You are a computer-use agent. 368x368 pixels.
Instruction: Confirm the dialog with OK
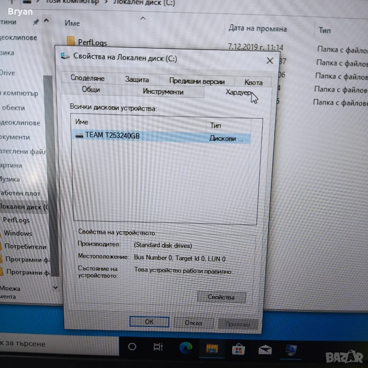coord(149,322)
